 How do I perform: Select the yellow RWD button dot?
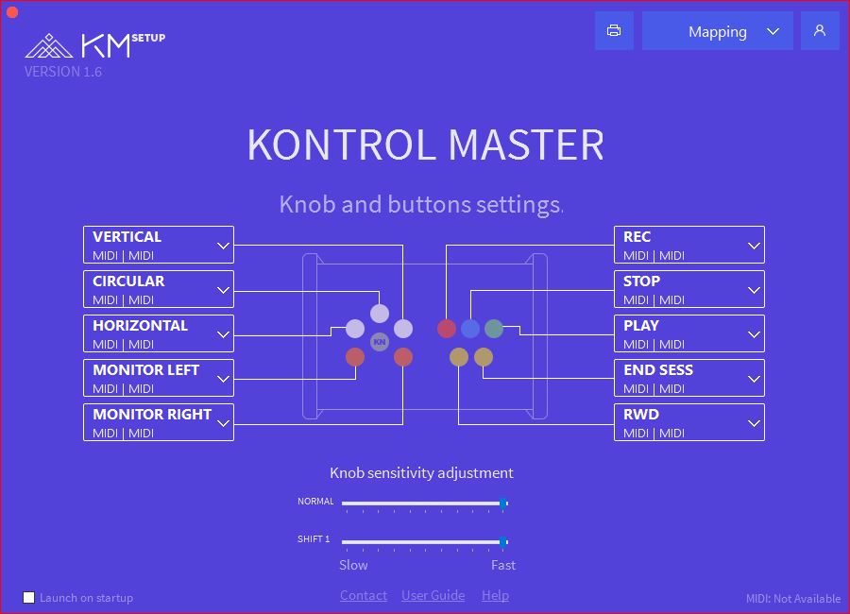(x=459, y=357)
